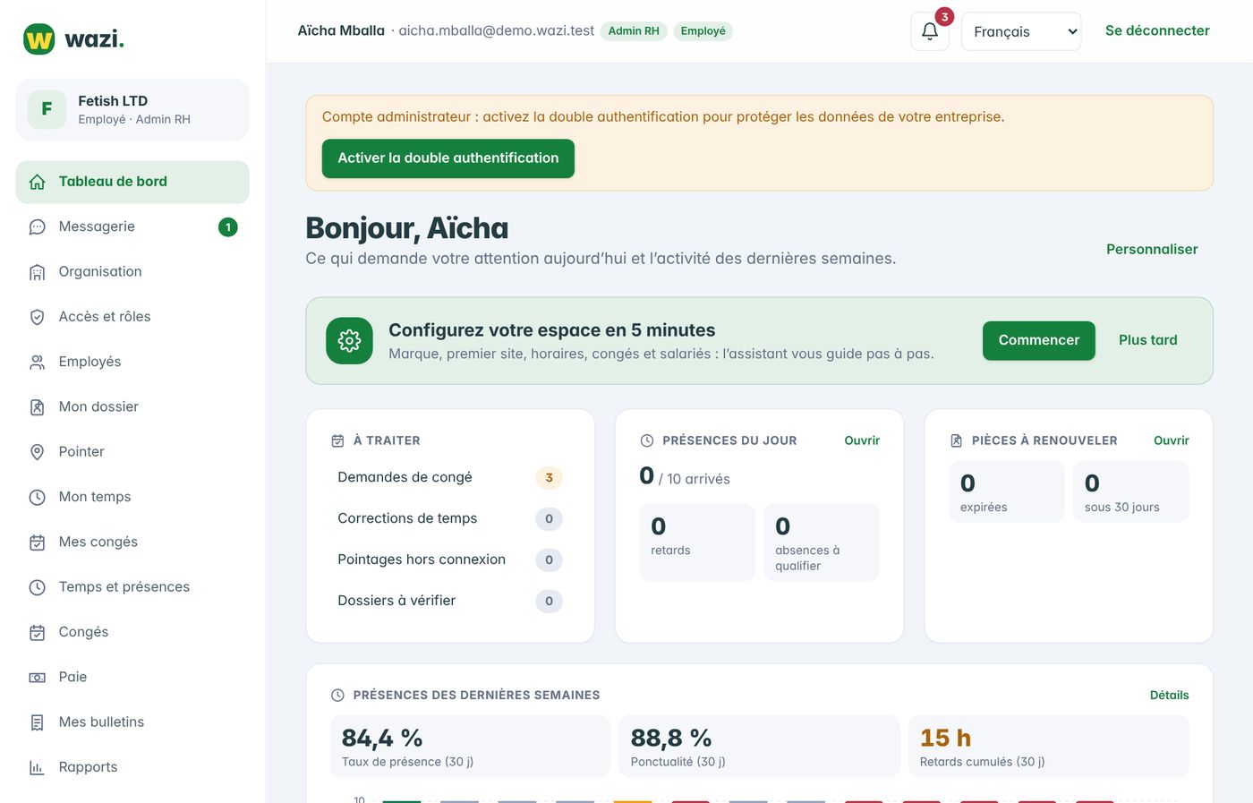Click the Accès et rôles shield icon
This screenshot has width=1253, height=803.
click(x=37, y=317)
